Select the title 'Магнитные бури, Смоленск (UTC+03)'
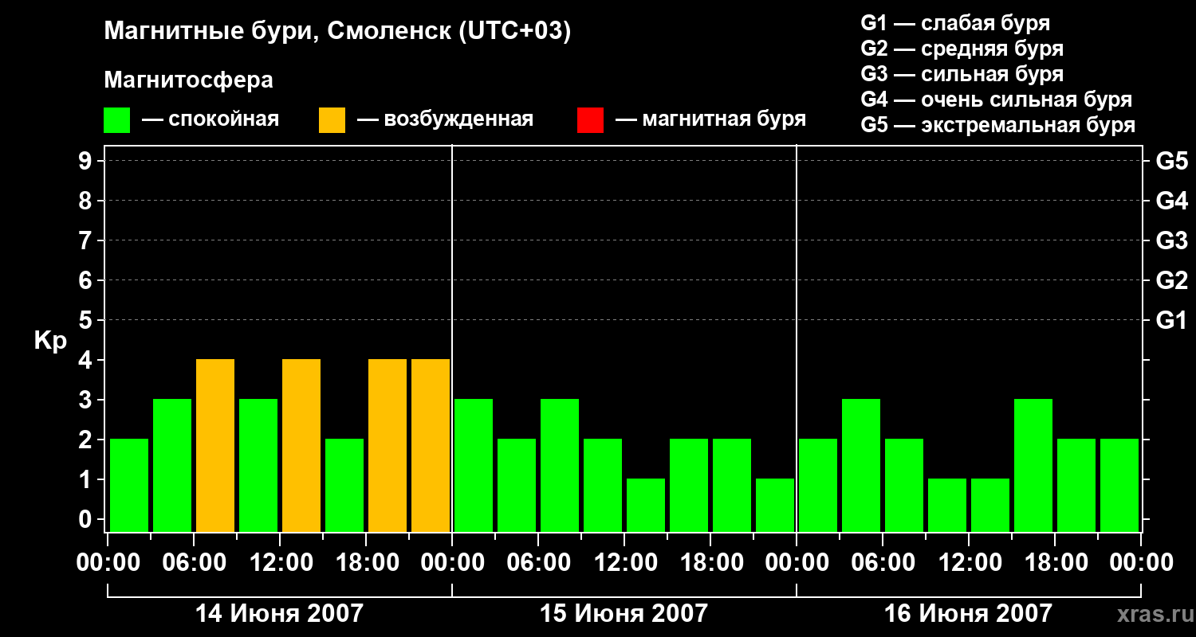This screenshot has width=1196, height=637. (338, 32)
